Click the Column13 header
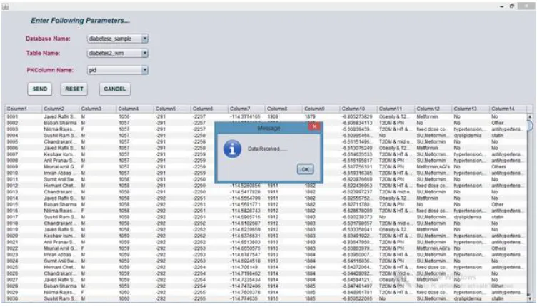Viewport: 537px width, 307px height. tap(471, 109)
